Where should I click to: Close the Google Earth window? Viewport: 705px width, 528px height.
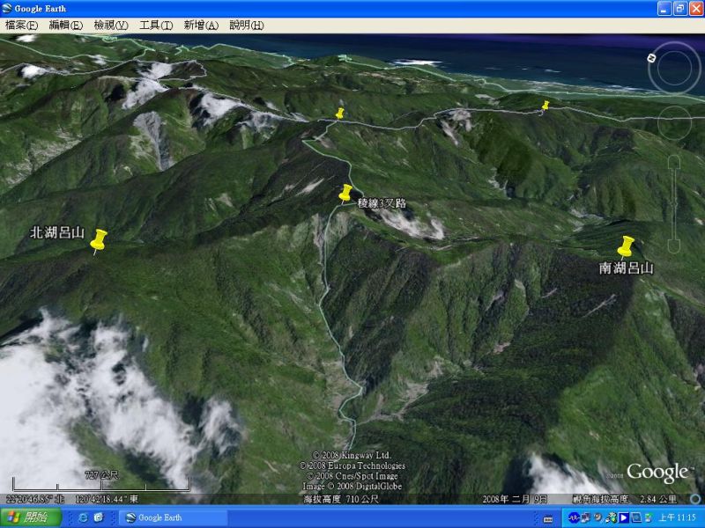pyautogui.click(x=696, y=9)
